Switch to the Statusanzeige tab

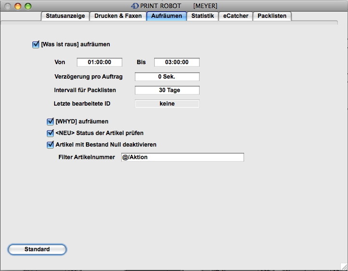click(x=65, y=16)
